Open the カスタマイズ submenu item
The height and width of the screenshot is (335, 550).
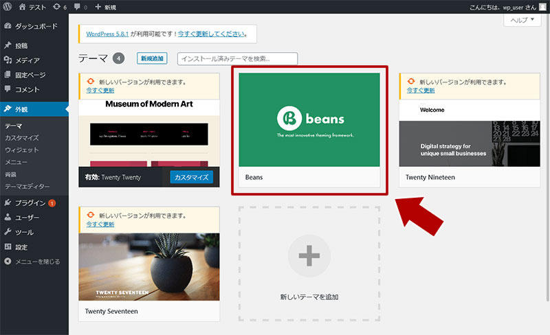pos(22,138)
